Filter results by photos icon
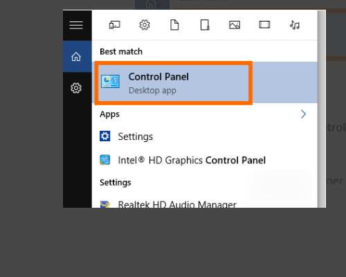 point(235,25)
